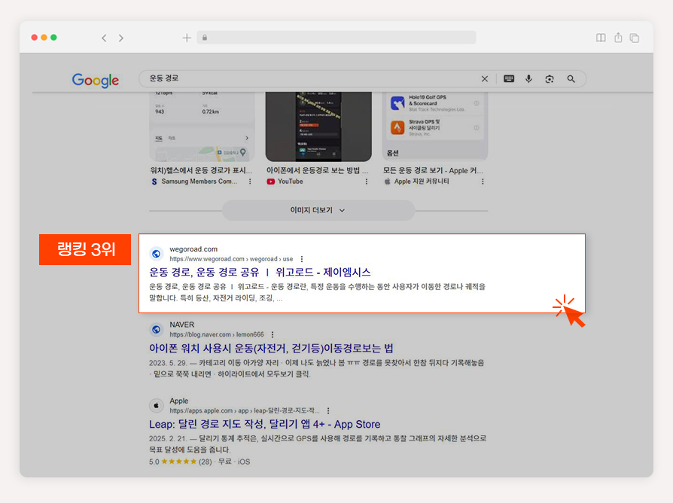Open the sidebar bookmarks icon in browser toolbar

[x=601, y=38]
